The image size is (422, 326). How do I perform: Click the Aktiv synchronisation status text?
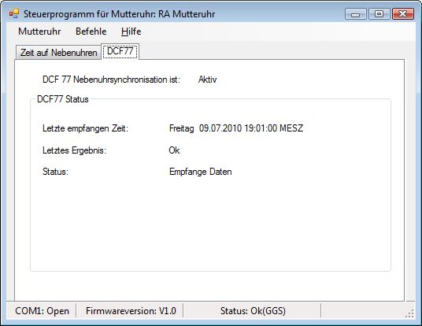coord(208,80)
